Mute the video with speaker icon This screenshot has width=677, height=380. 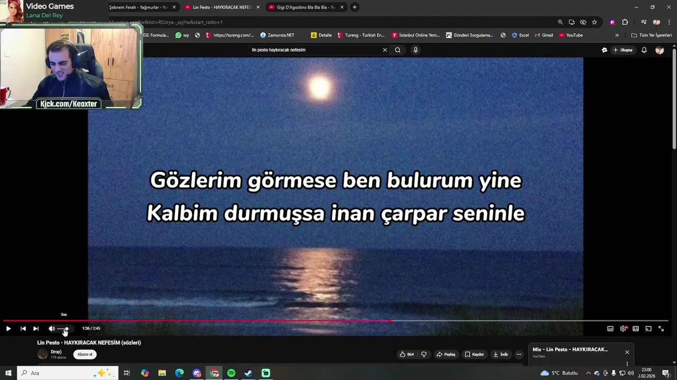tap(52, 329)
